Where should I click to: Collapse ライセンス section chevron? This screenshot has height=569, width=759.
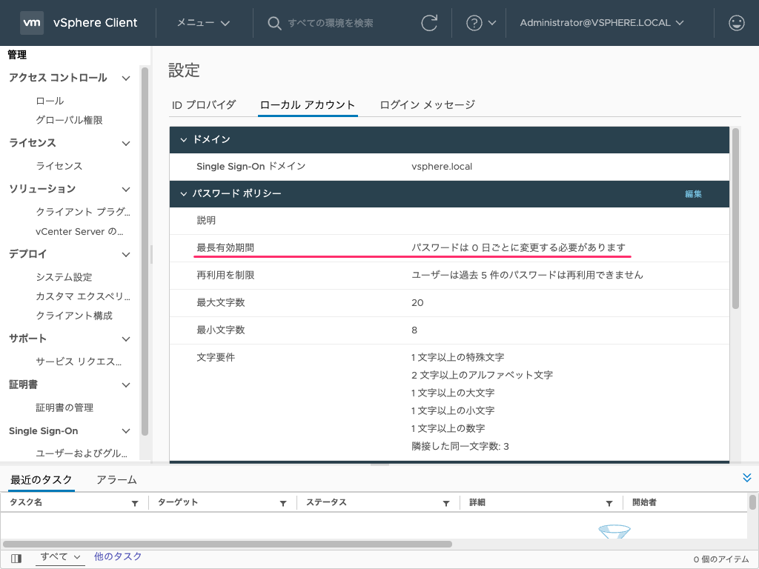(x=126, y=144)
